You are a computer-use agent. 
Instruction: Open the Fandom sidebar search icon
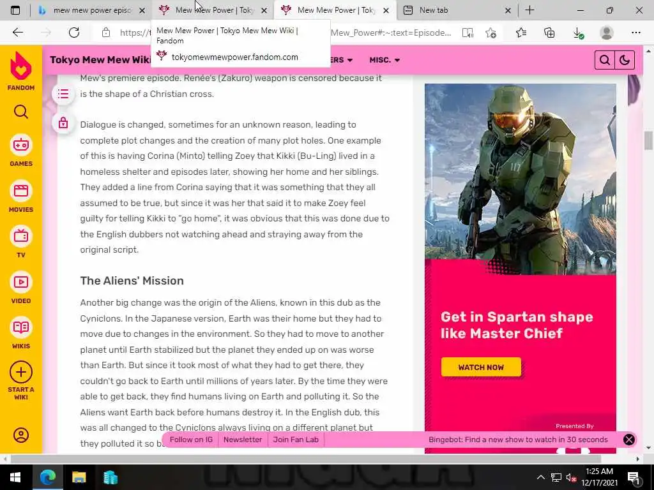[x=21, y=112]
